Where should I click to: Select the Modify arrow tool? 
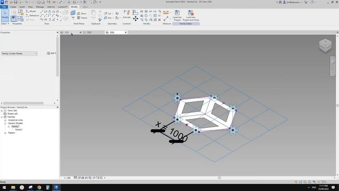(x=5, y=15)
